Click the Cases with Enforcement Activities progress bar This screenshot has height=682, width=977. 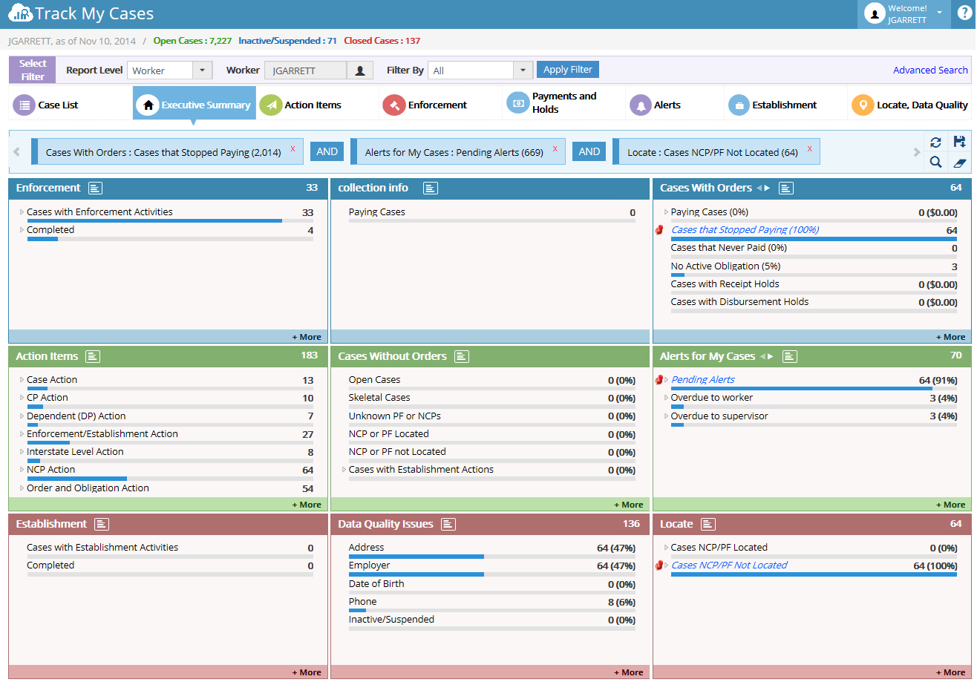click(x=170, y=220)
